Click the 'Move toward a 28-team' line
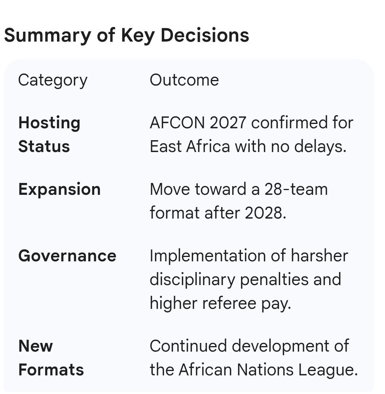The width and height of the screenshot is (385, 394). point(239,189)
